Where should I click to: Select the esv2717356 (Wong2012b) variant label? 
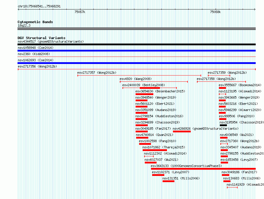point(37,66)
